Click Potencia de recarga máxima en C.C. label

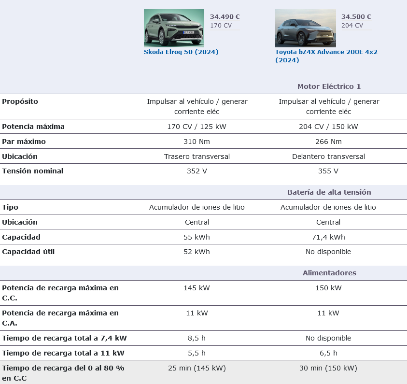pos(60,293)
